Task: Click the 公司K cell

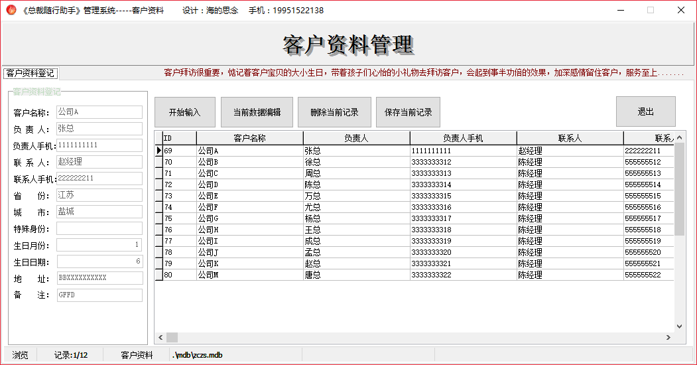Action: pyautogui.click(x=250, y=263)
